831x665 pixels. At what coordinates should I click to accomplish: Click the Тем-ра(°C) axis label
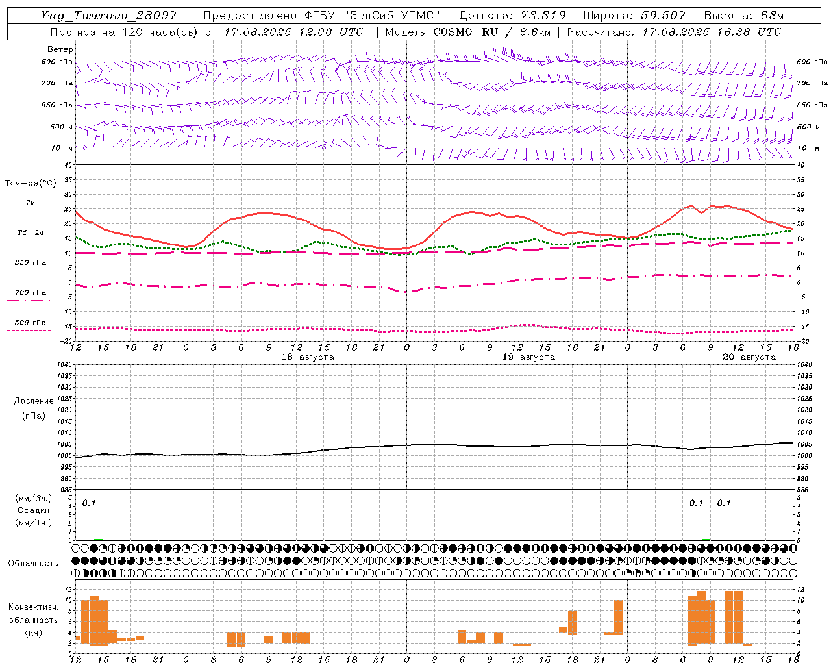(31, 184)
